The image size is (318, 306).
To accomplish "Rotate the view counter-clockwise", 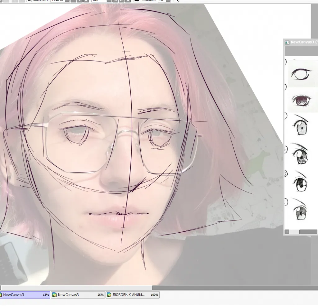I will (x=115, y=1).
